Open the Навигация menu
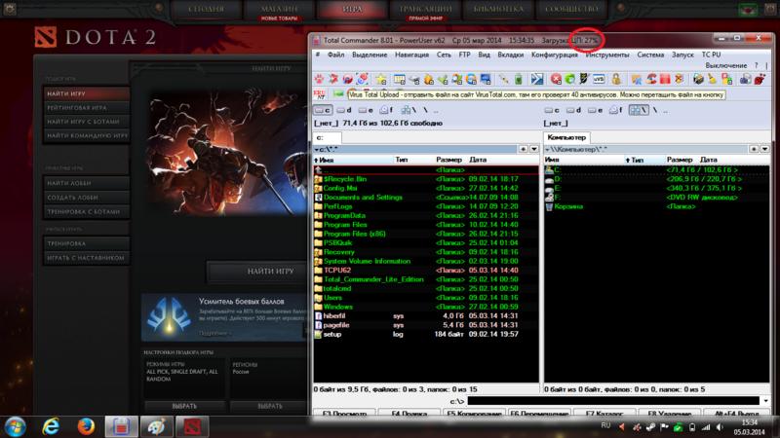This screenshot has height=438, width=780. tap(411, 55)
